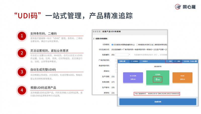The image size is (201, 114).
Task: Click the 支持条形码、二维码 heading
Action: tap(43, 33)
